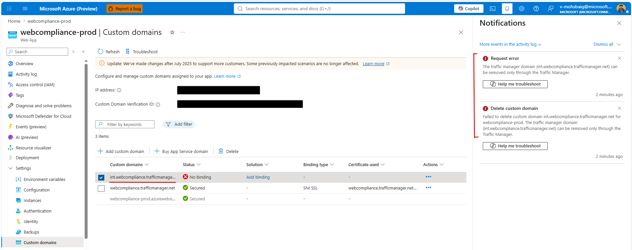Sort by the Solution column
The width and height of the screenshot is (632, 250).
(258, 164)
